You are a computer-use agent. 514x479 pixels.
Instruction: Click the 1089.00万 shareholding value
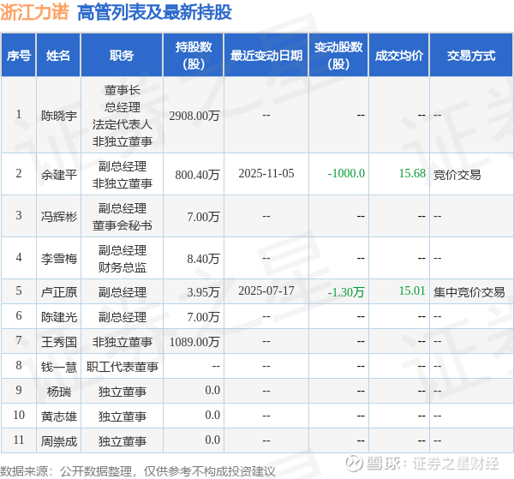click(194, 342)
